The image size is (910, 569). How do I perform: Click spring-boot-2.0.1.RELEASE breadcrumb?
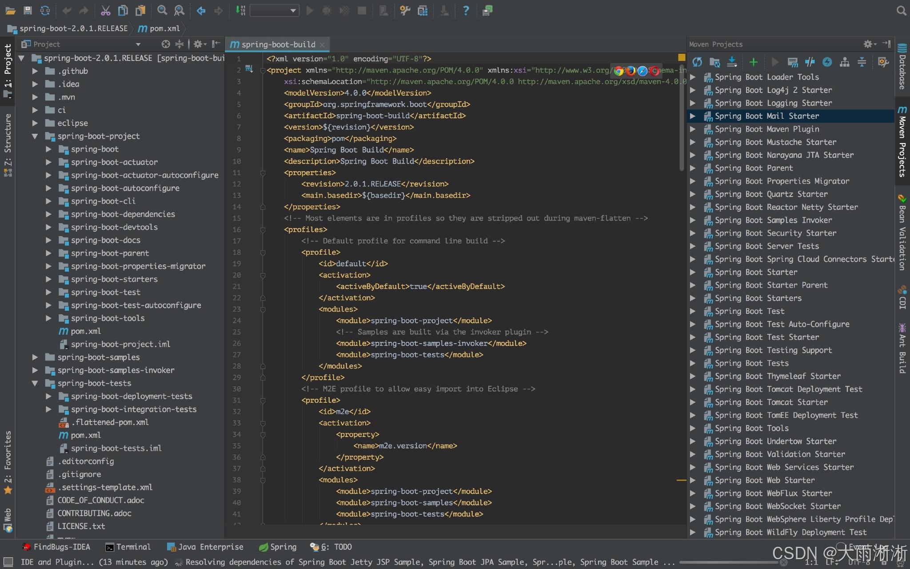point(68,28)
